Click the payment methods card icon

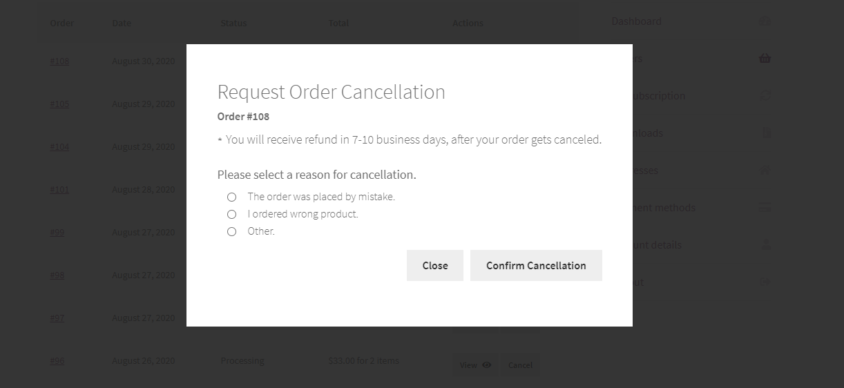coord(765,208)
